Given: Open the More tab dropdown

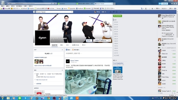Looking at the screenshot, I should (84, 45).
